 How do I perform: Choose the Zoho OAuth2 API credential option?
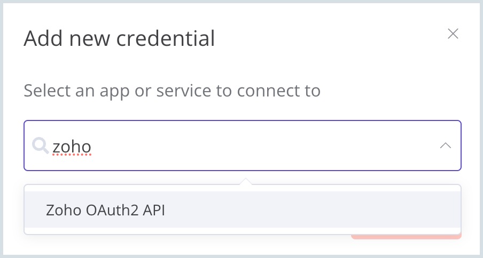(x=106, y=210)
